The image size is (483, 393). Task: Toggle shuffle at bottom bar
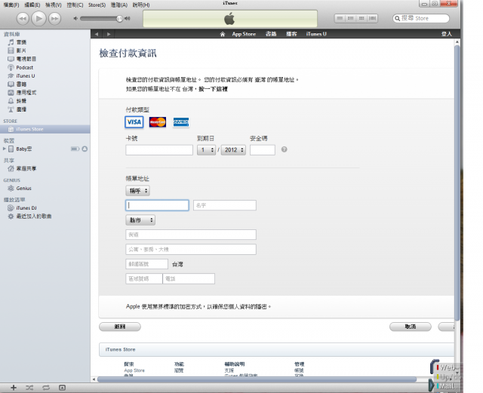[x=29, y=388]
